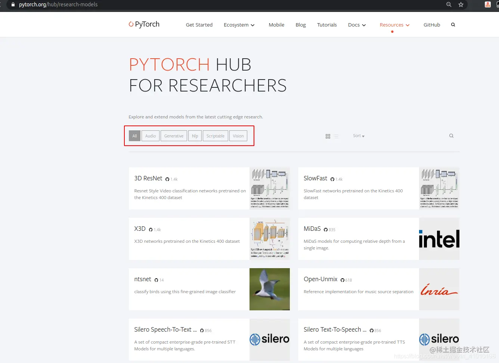The image size is (499, 363).
Task: Click the Inria logo on Open-Unmix card
Action: click(x=439, y=289)
